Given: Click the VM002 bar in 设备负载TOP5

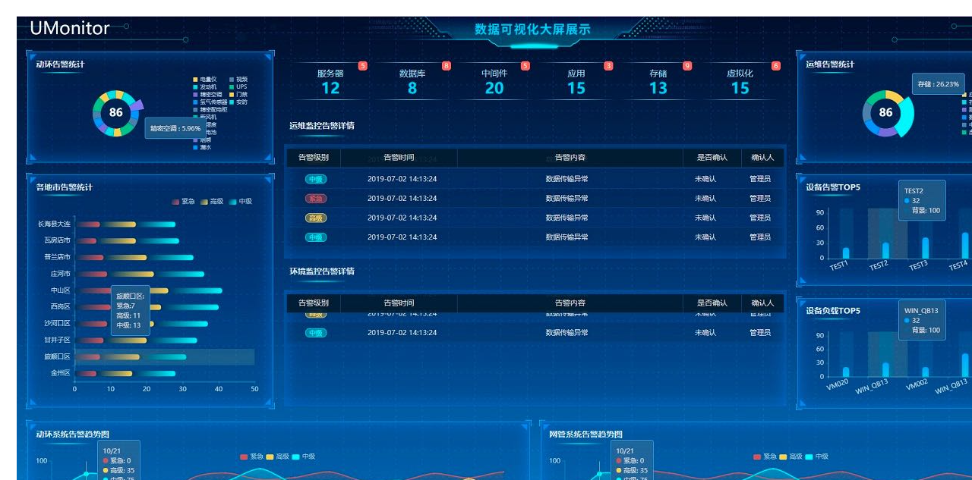Looking at the screenshot, I should [925, 372].
